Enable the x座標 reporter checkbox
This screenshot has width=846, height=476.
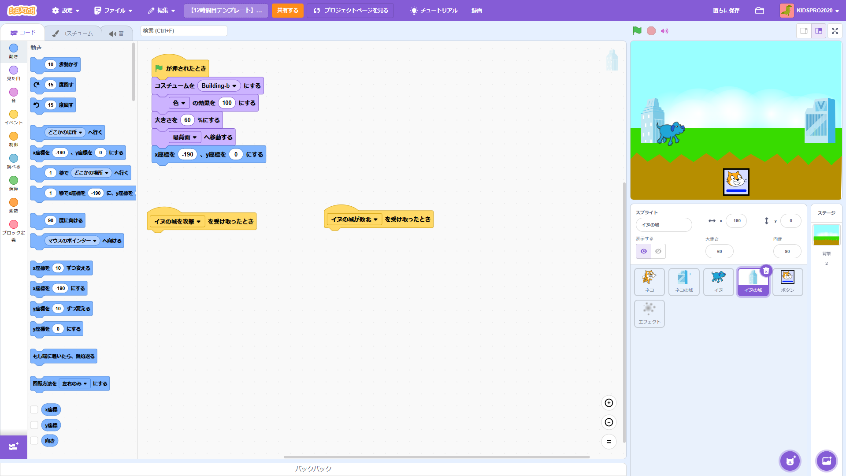click(34, 409)
